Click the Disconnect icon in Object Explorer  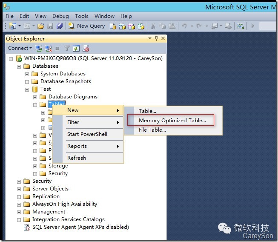point(48,48)
